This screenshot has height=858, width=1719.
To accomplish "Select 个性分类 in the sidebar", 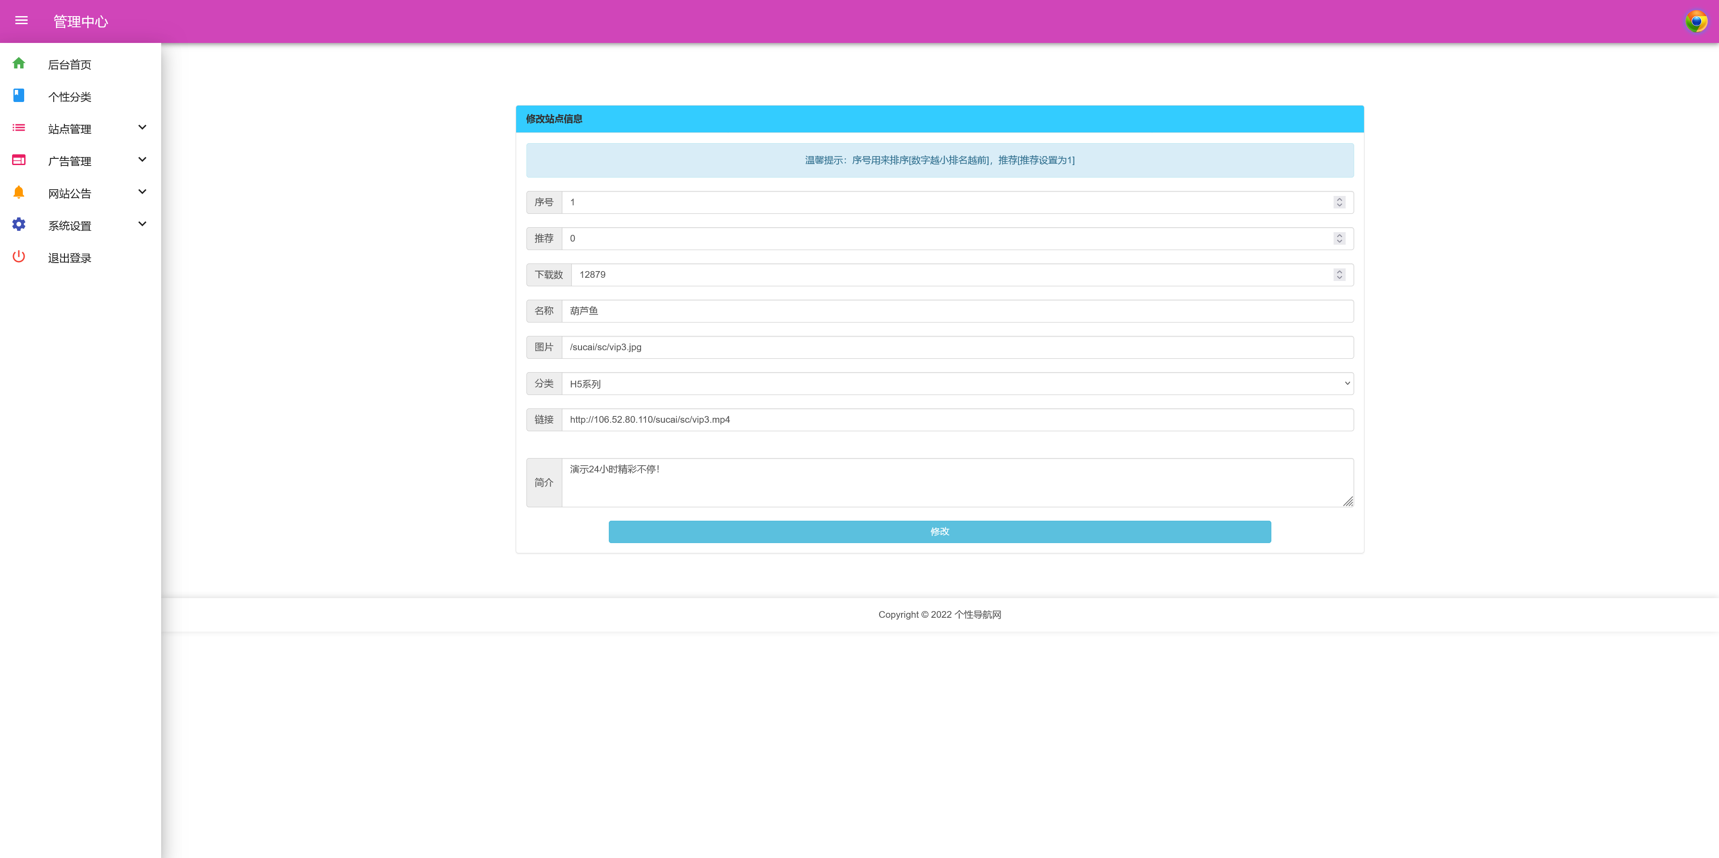I will [69, 97].
